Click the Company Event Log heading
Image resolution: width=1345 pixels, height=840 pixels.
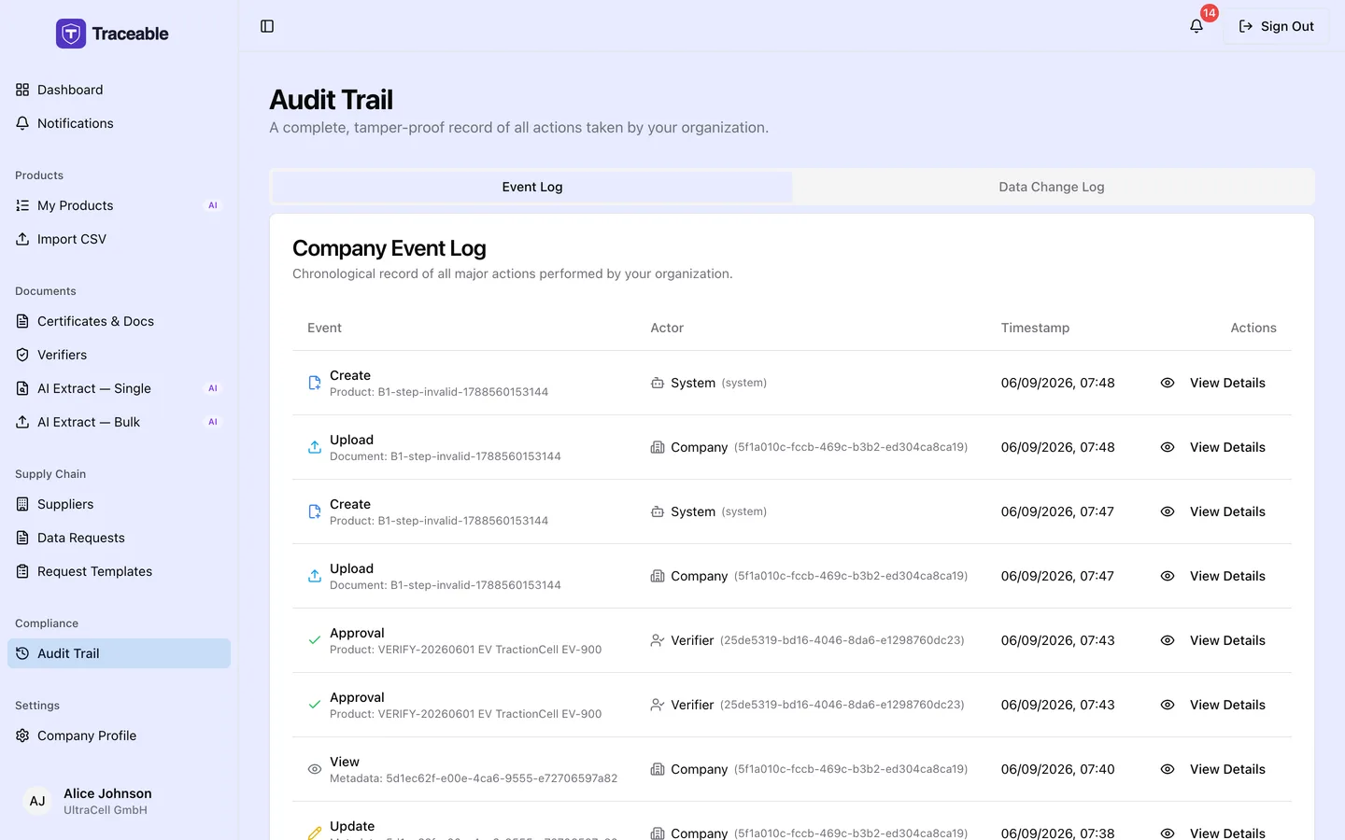[389, 248]
